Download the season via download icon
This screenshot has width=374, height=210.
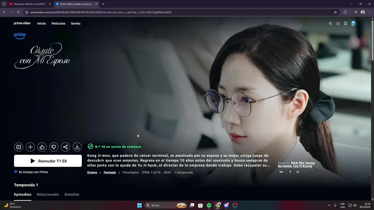tap(77, 147)
